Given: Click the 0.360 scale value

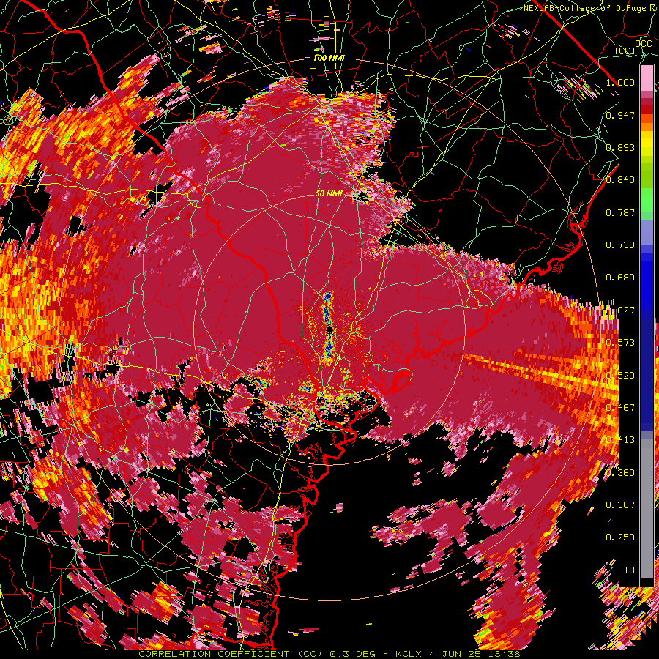Looking at the screenshot, I should (620, 472).
